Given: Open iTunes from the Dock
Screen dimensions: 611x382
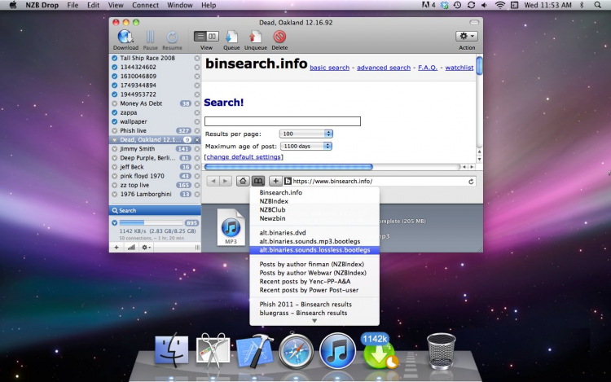Looking at the screenshot, I should (x=337, y=351).
